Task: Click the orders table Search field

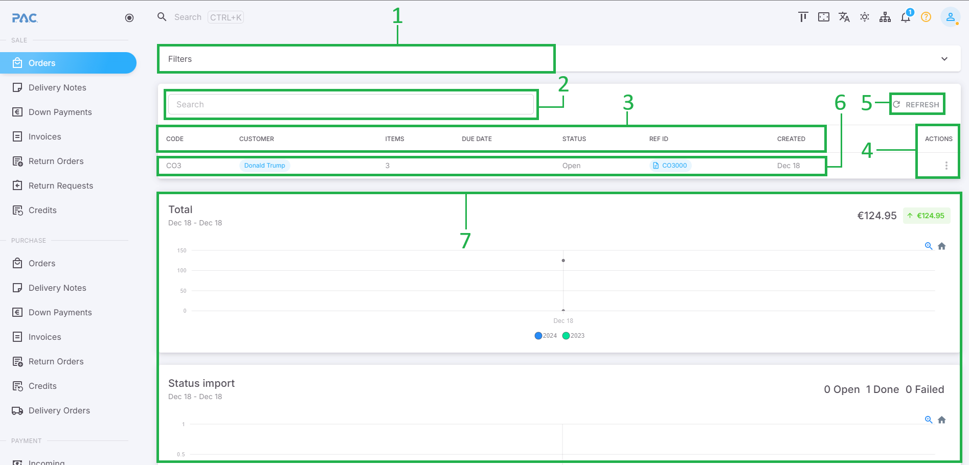Action: point(351,105)
